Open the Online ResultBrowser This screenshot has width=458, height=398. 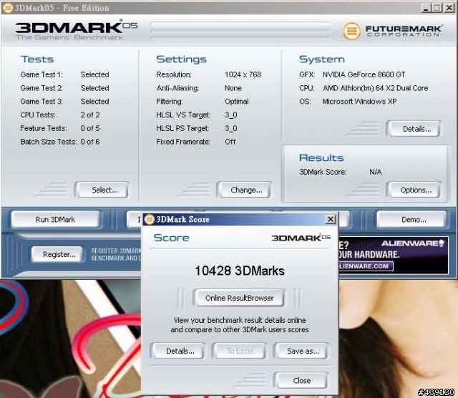(239, 298)
